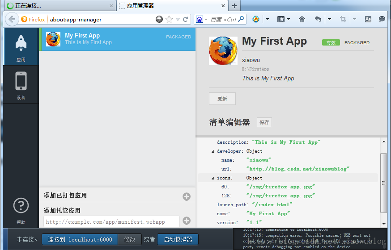Image resolution: width=391 pixels, height=250 pixels.
Task: Click 连接到 localhost:6000 button
Action: point(80,240)
